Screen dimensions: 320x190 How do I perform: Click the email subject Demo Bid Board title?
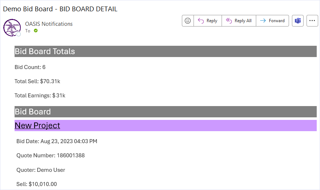[x=60, y=9]
